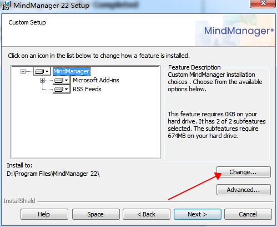Close the MindManager 22 Setup window

pos(263,3)
